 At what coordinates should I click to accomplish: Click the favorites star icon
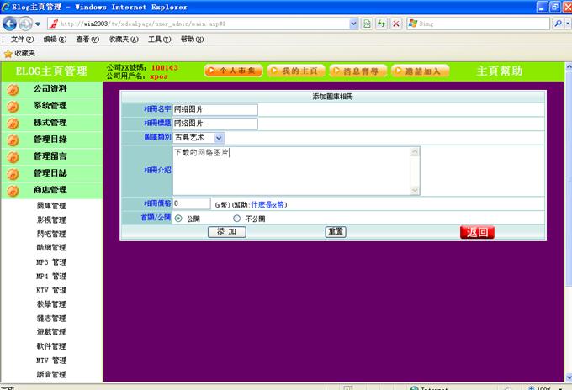click(x=8, y=53)
